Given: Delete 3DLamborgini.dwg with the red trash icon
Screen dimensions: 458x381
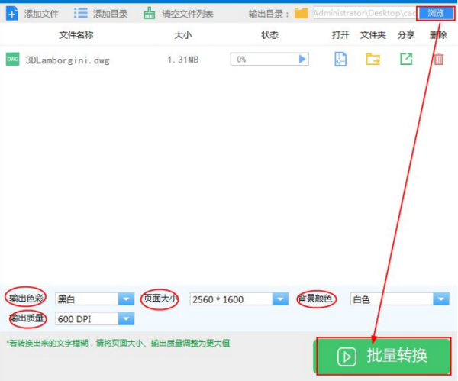Looking at the screenshot, I should tap(438, 59).
